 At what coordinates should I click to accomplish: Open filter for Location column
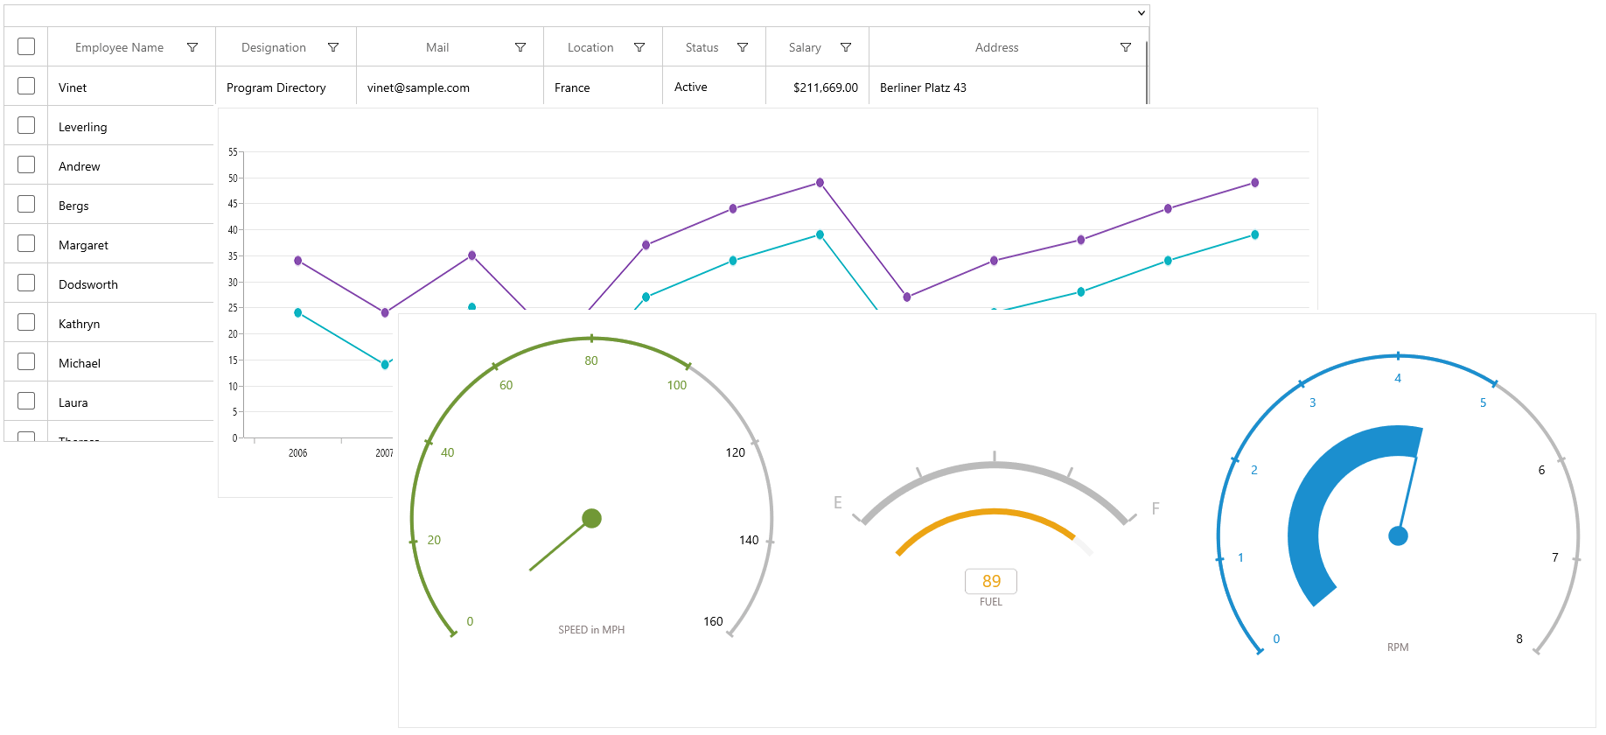pyautogui.click(x=639, y=47)
